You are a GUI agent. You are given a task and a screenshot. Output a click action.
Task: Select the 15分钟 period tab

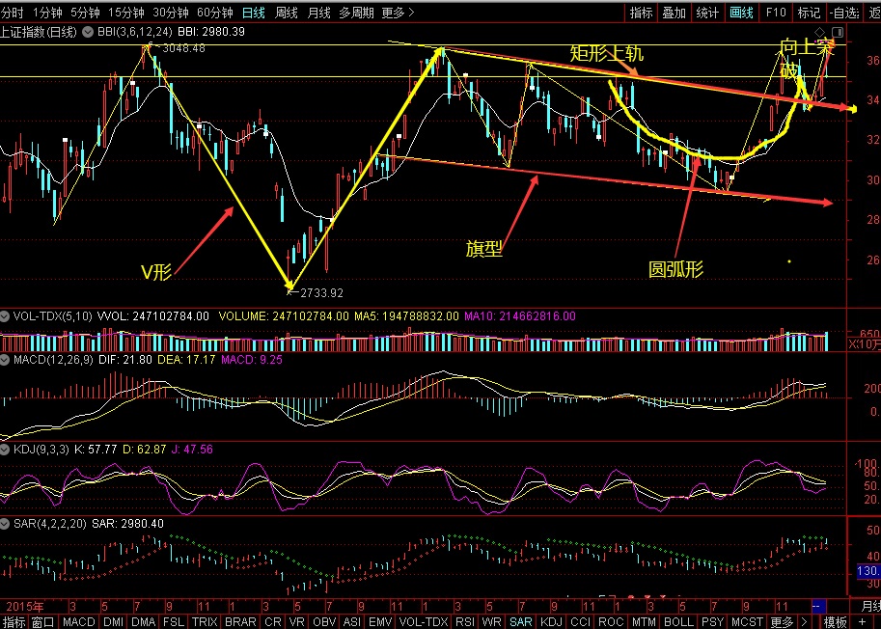[x=125, y=13]
